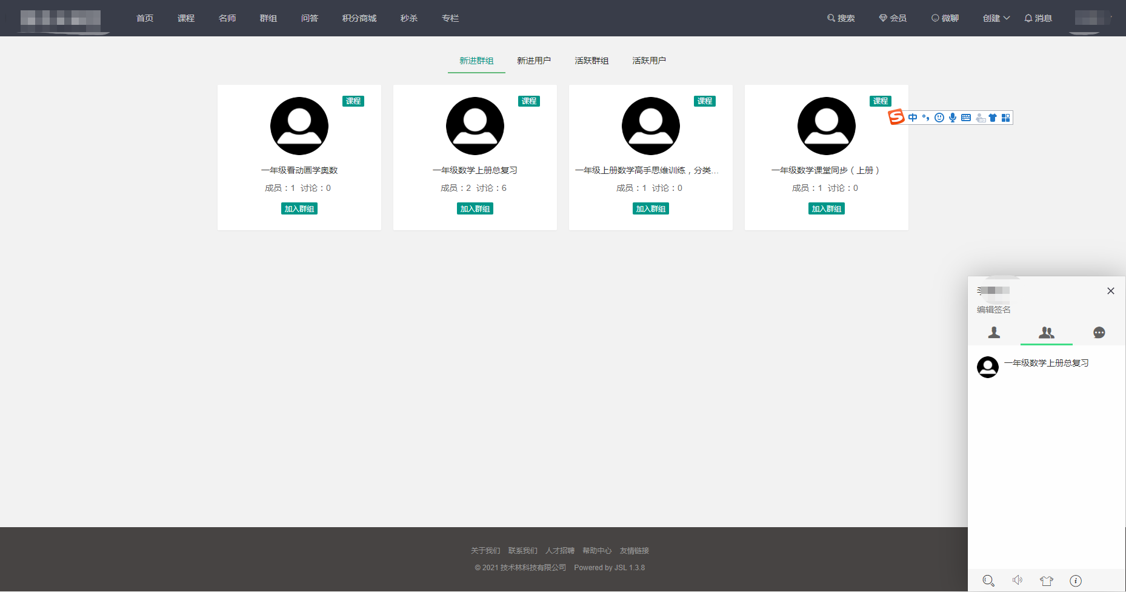1126x592 pixels.
Task: Open the 帮助中心 footer link
Action: pos(597,551)
